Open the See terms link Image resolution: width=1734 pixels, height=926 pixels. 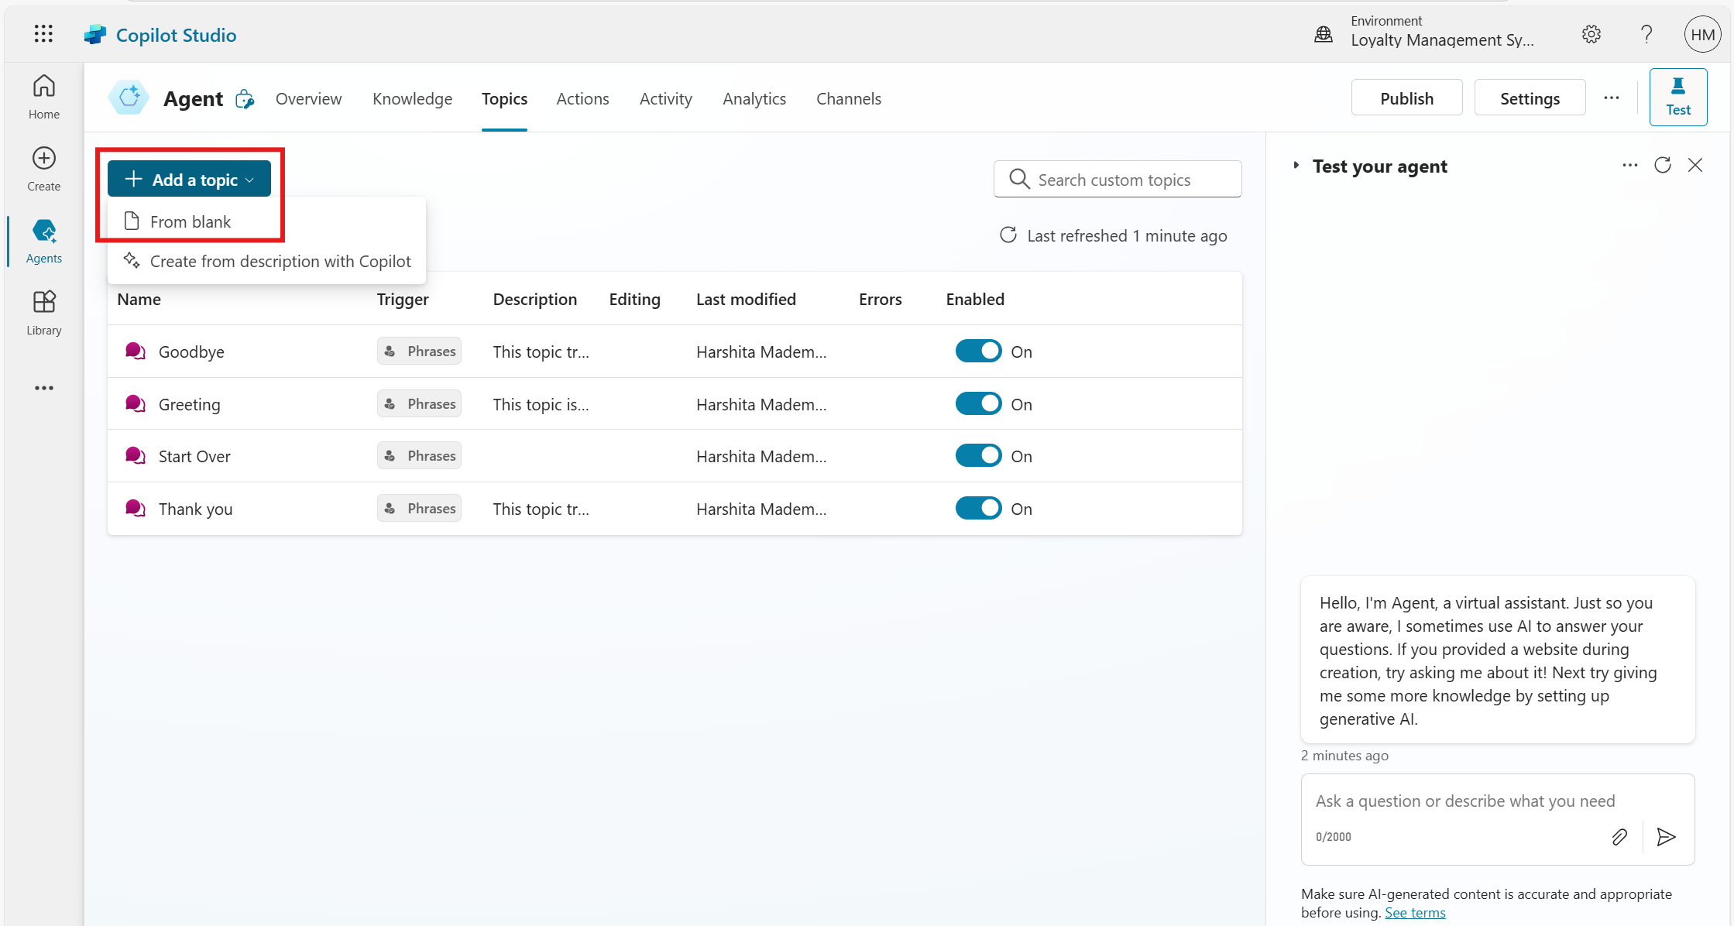click(x=1415, y=913)
